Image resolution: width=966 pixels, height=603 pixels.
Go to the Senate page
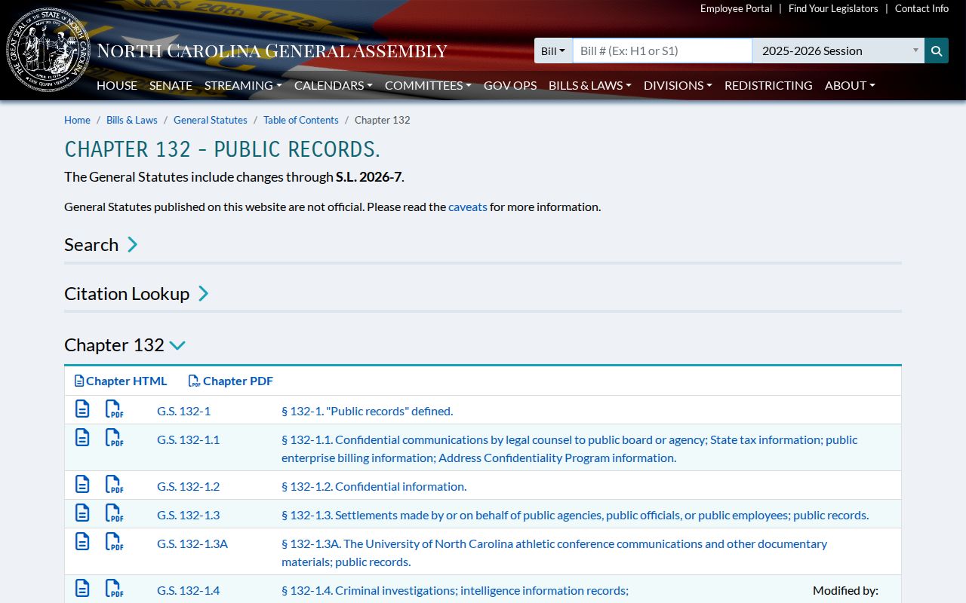point(171,85)
